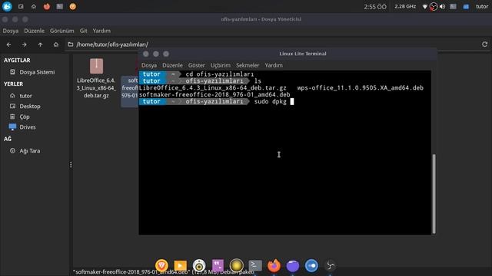Open Dosya menu in terminal
This screenshot has width=492, height=276.
149,65
